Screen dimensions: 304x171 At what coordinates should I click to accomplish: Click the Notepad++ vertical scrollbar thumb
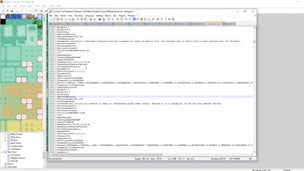255,41
